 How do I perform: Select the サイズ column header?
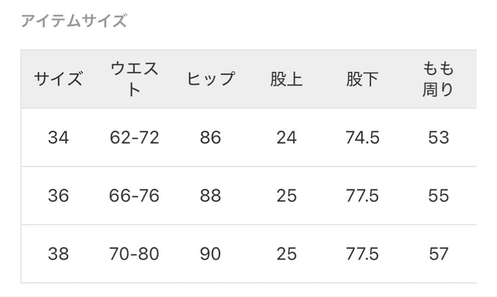tap(58, 79)
